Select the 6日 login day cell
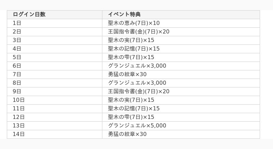This screenshot has width=273, height=149. pos(17,66)
